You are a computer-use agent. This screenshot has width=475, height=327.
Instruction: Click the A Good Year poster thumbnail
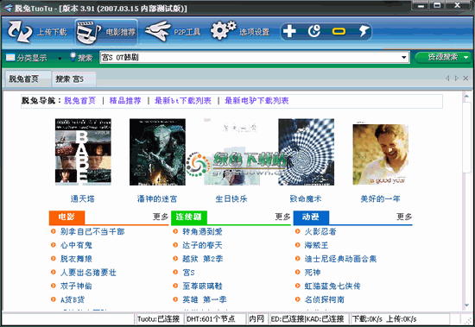click(381, 154)
